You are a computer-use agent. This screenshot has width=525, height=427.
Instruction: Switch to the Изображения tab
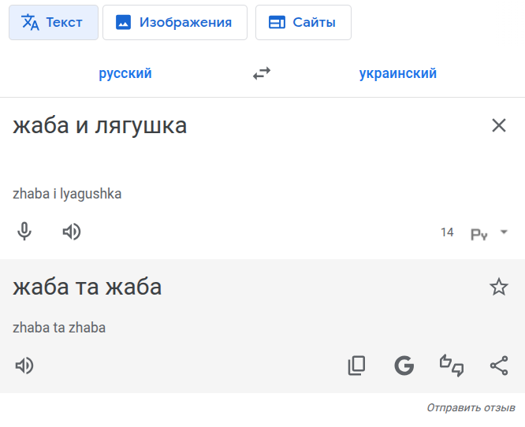pyautogui.click(x=174, y=22)
